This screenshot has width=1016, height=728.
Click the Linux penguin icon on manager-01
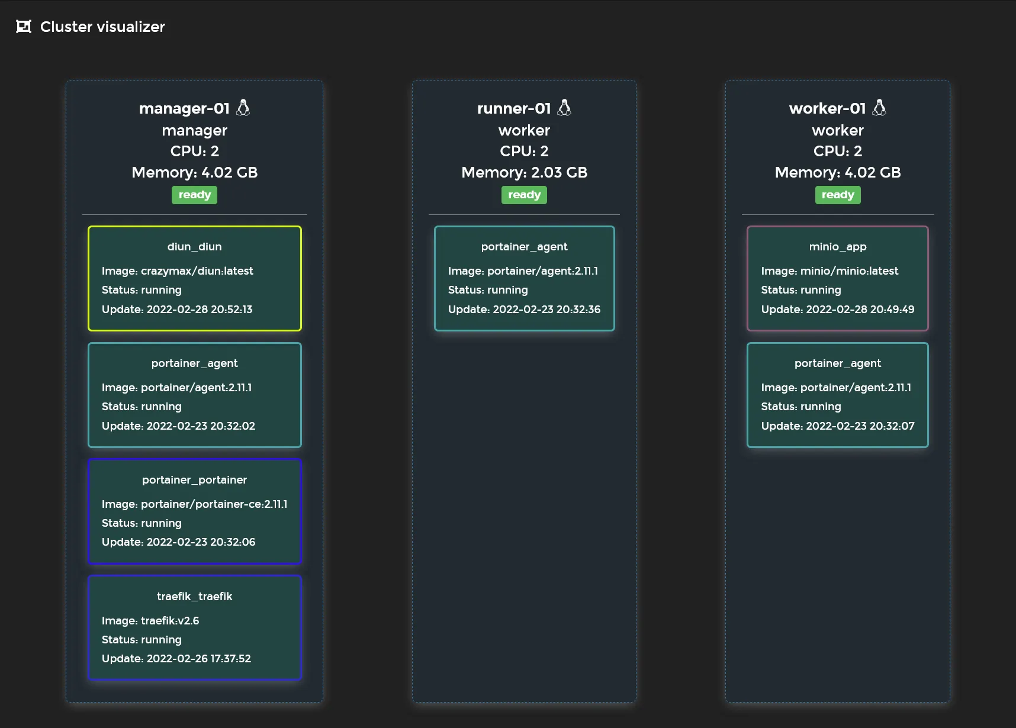point(244,108)
